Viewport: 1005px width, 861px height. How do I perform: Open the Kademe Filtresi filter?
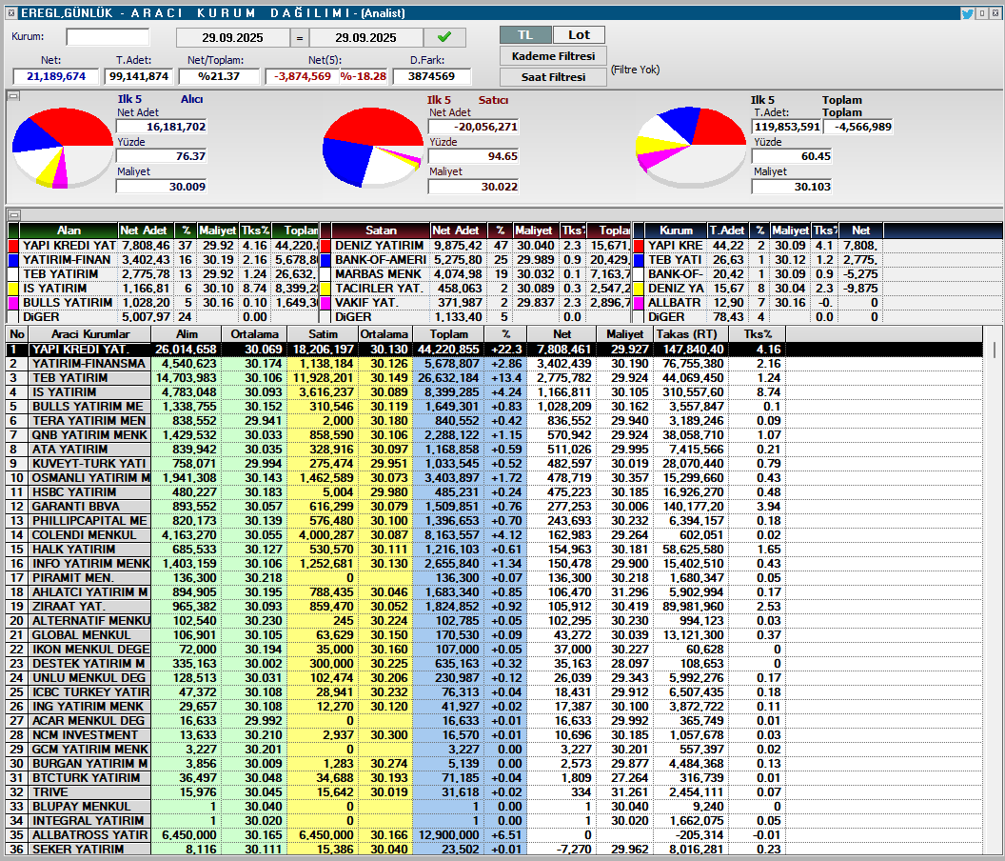553,56
